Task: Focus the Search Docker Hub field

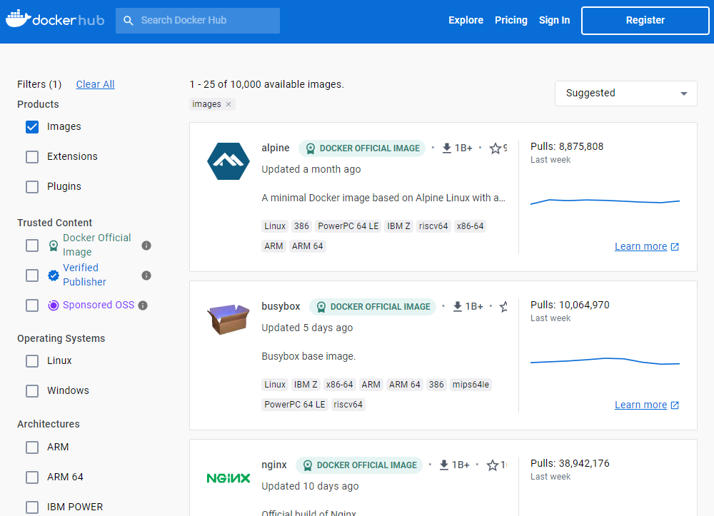Action: coord(198,21)
